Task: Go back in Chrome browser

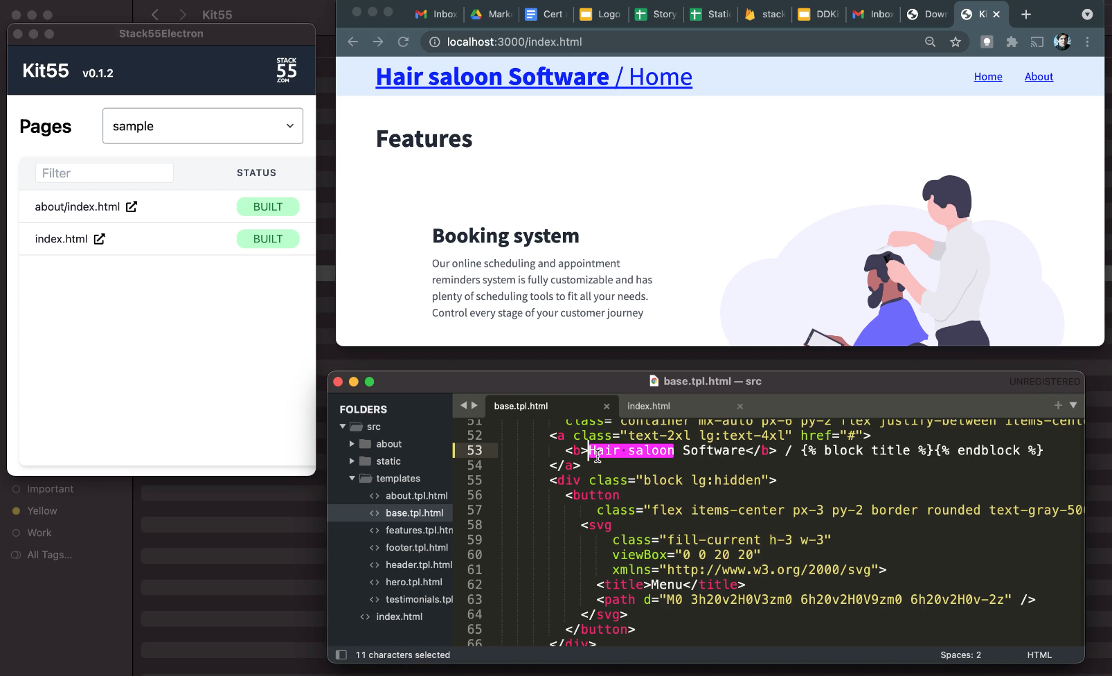Action: coord(353,42)
